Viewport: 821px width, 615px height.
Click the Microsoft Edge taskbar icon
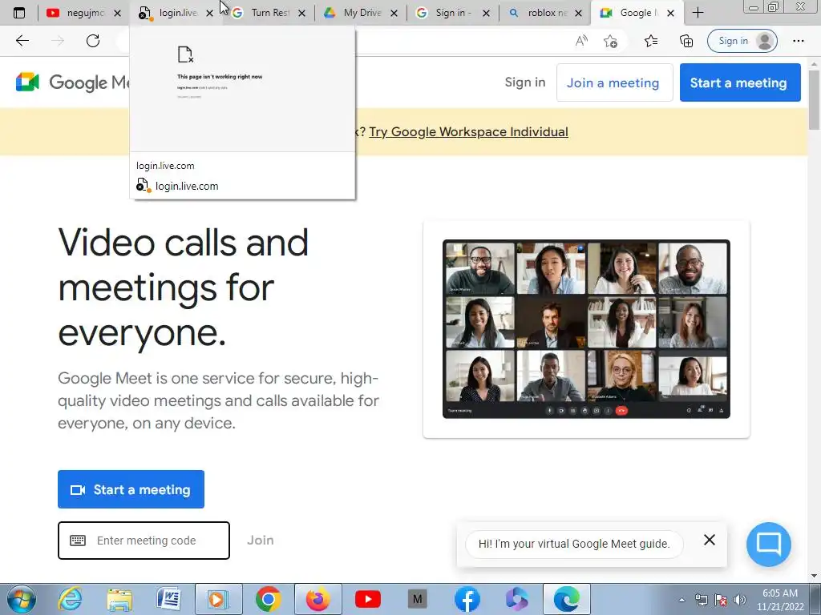point(567,599)
